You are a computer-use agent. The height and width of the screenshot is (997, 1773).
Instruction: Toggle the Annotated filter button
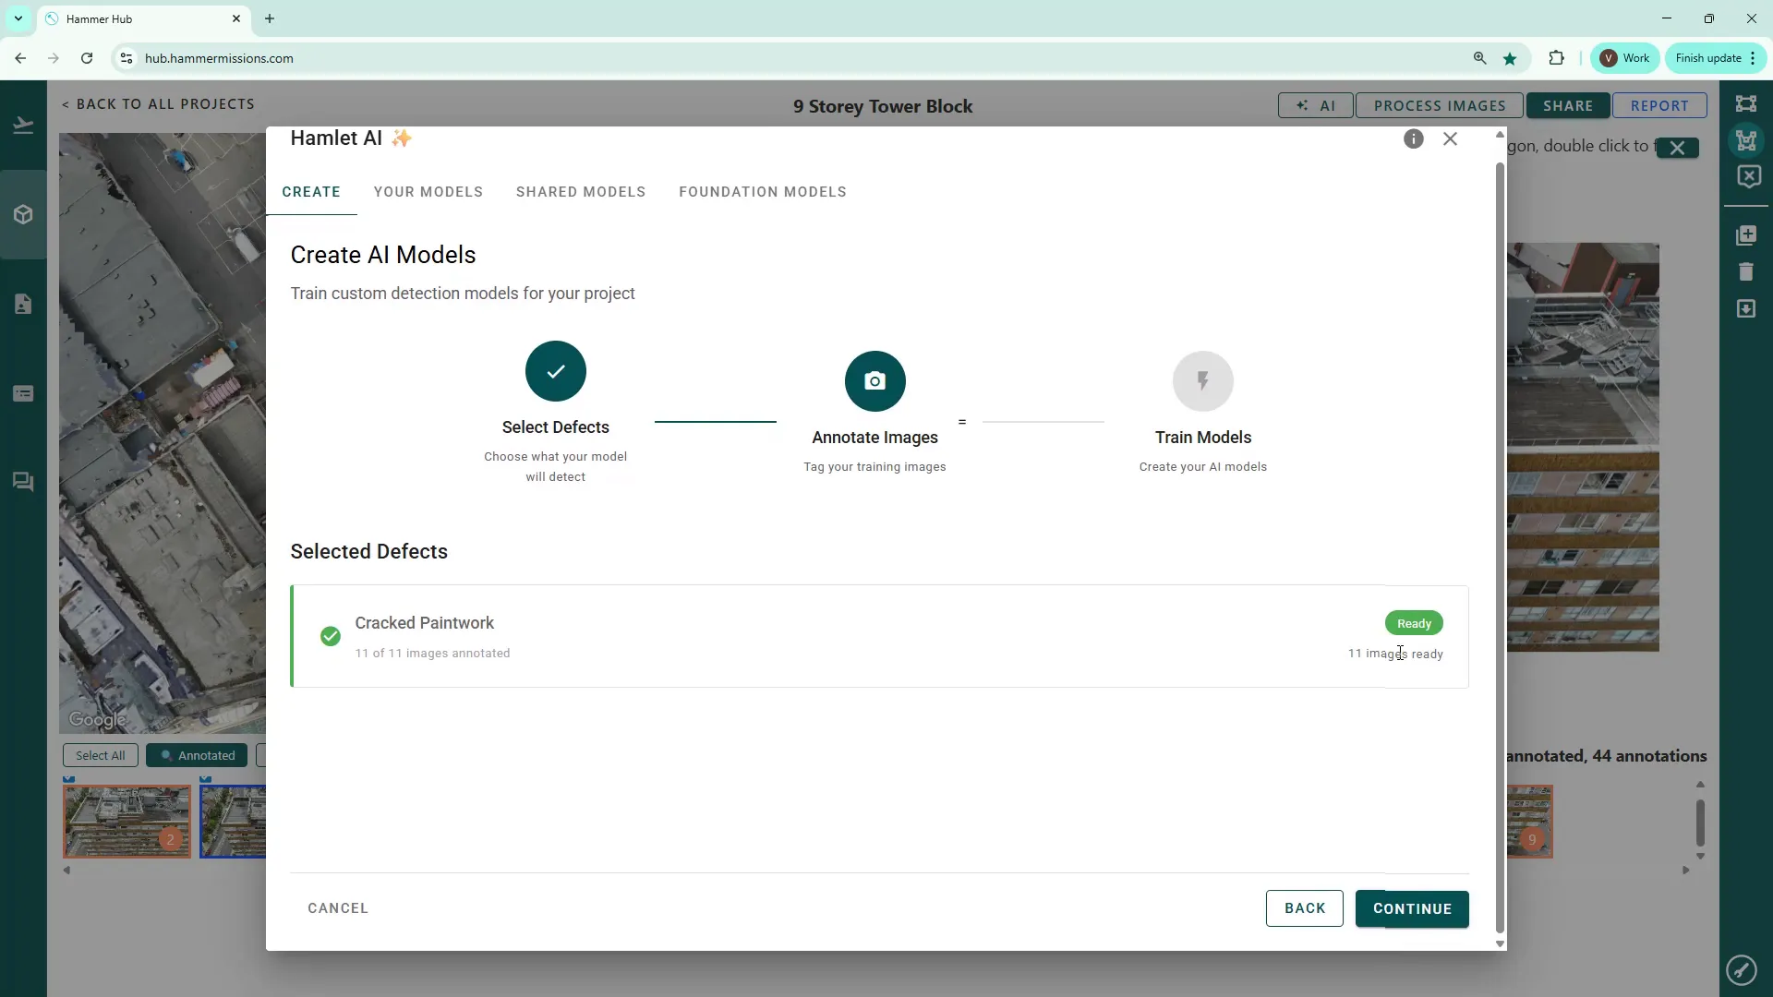click(197, 755)
